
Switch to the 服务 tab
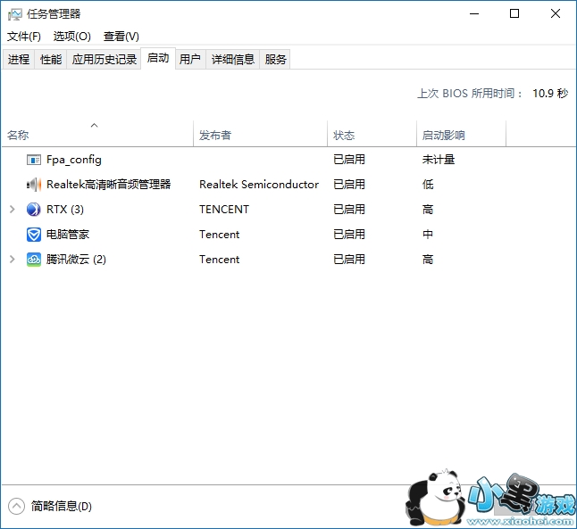(x=275, y=59)
